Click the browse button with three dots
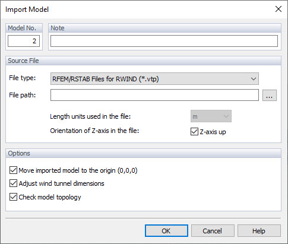The height and width of the screenshot is (244, 288). (270, 95)
